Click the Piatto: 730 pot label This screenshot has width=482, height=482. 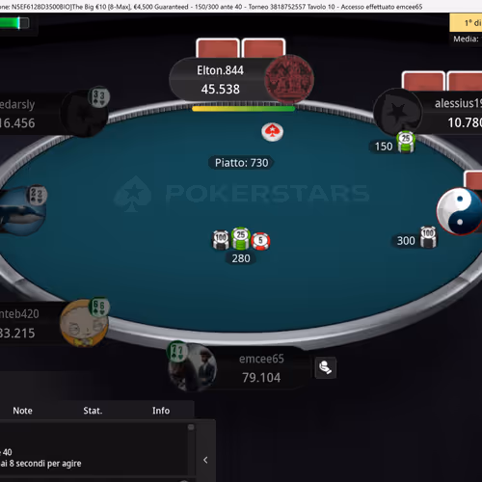coord(241,163)
